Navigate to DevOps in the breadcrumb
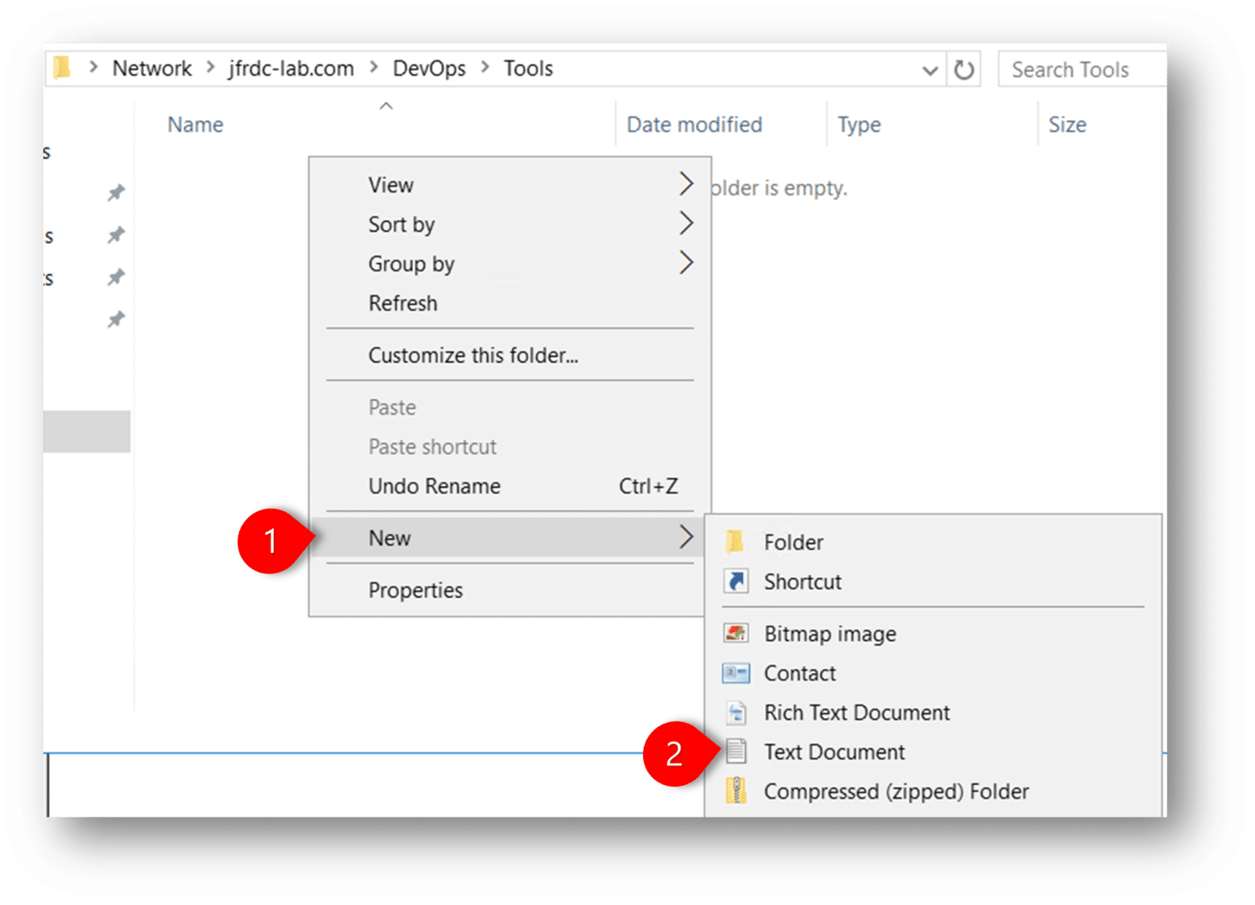This screenshot has height=905, width=1255. coord(429,68)
